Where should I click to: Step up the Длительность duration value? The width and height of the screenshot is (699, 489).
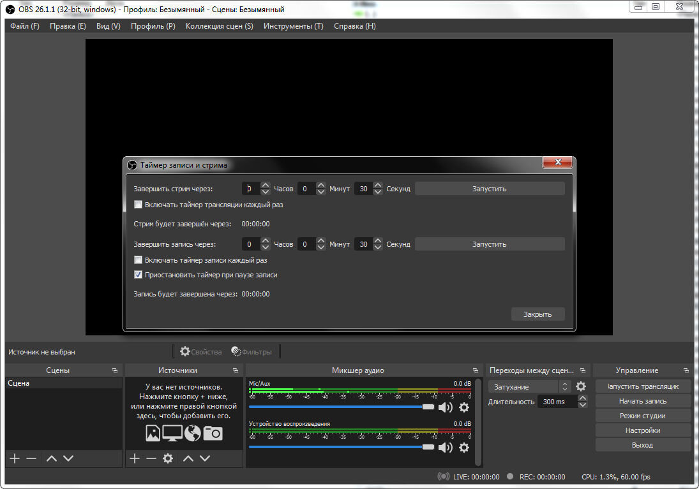(x=583, y=398)
